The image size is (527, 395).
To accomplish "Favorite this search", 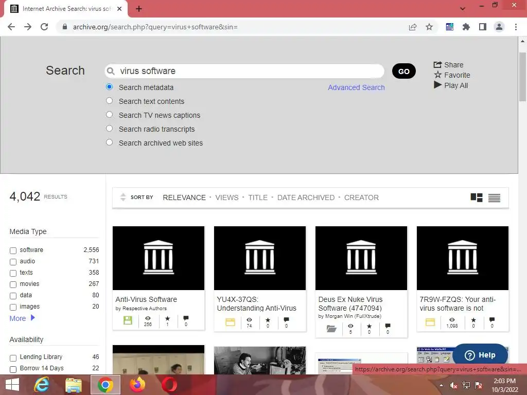I will click(452, 75).
